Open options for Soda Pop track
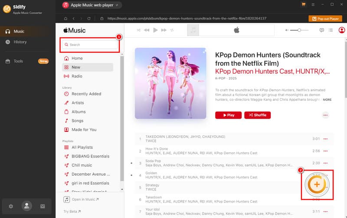The height and width of the screenshot is (218, 347). tap(325, 163)
